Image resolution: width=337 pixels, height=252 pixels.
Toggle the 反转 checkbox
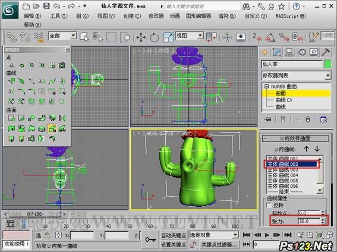[269, 205]
